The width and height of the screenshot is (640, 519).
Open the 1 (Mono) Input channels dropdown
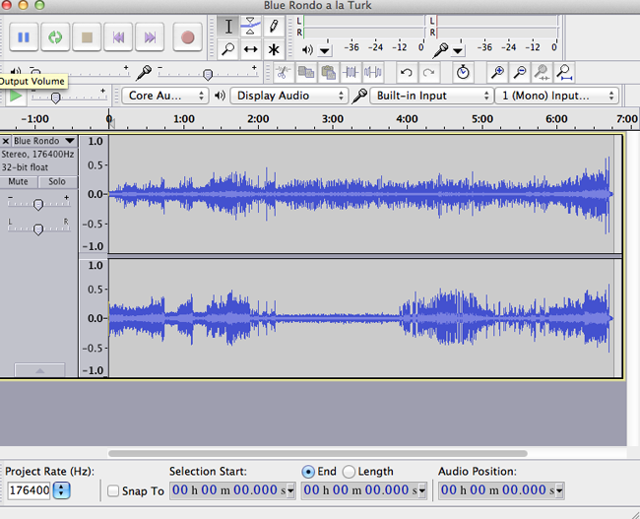[x=556, y=96]
